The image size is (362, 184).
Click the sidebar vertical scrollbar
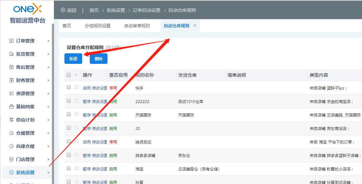tap(53, 104)
